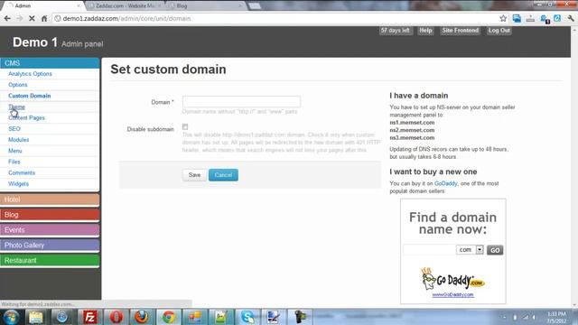Open Comments sidebar link
This screenshot has width=578, height=325.
point(22,172)
